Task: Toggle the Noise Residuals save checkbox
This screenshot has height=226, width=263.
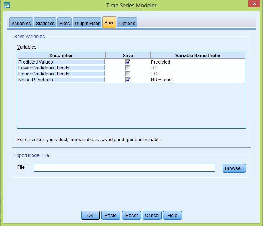Action: pyautogui.click(x=128, y=80)
